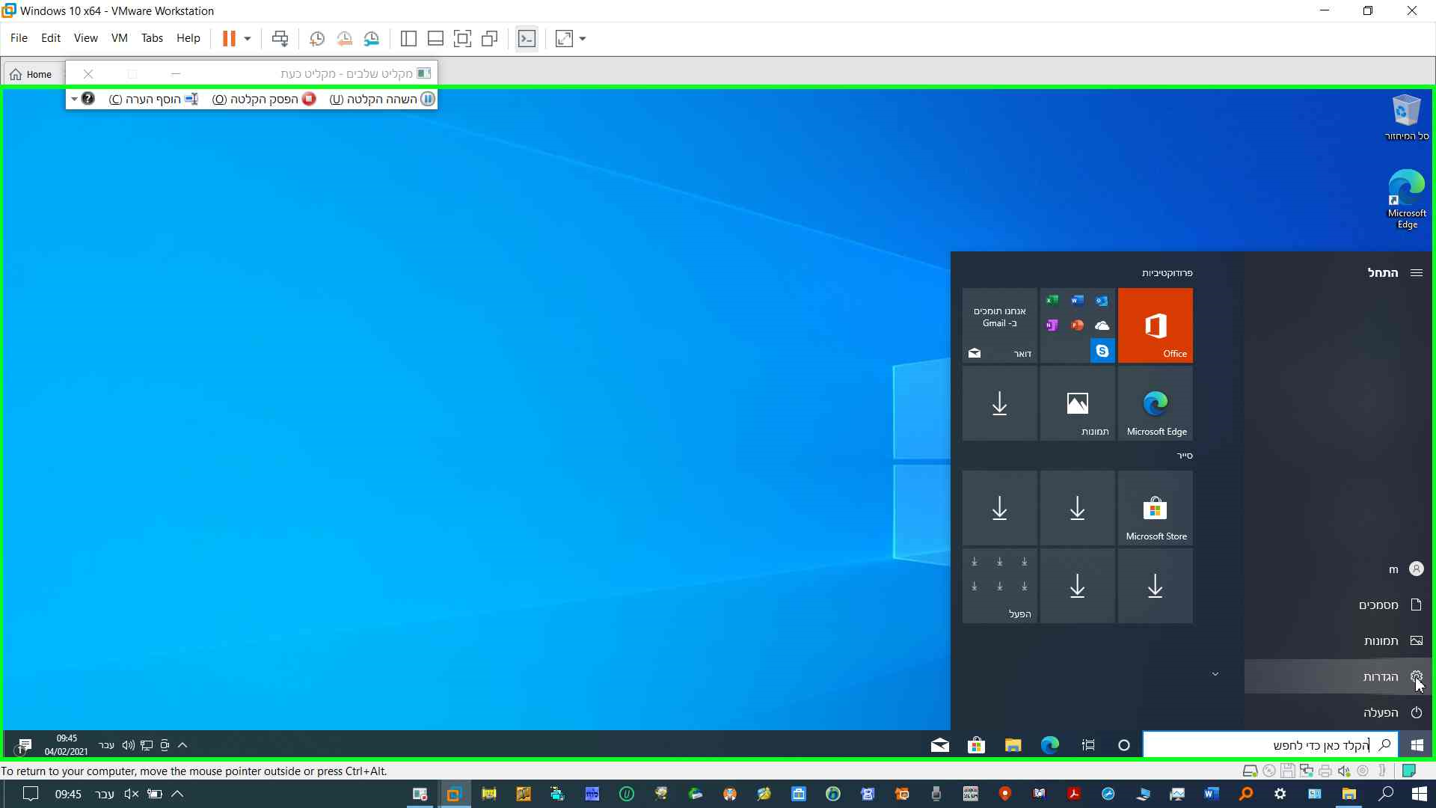1436x808 pixels.
Task: Switch to the Home tab
Action: [32, 74]
